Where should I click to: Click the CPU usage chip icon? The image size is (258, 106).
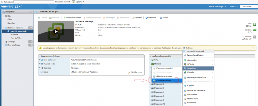pos(255,24)
